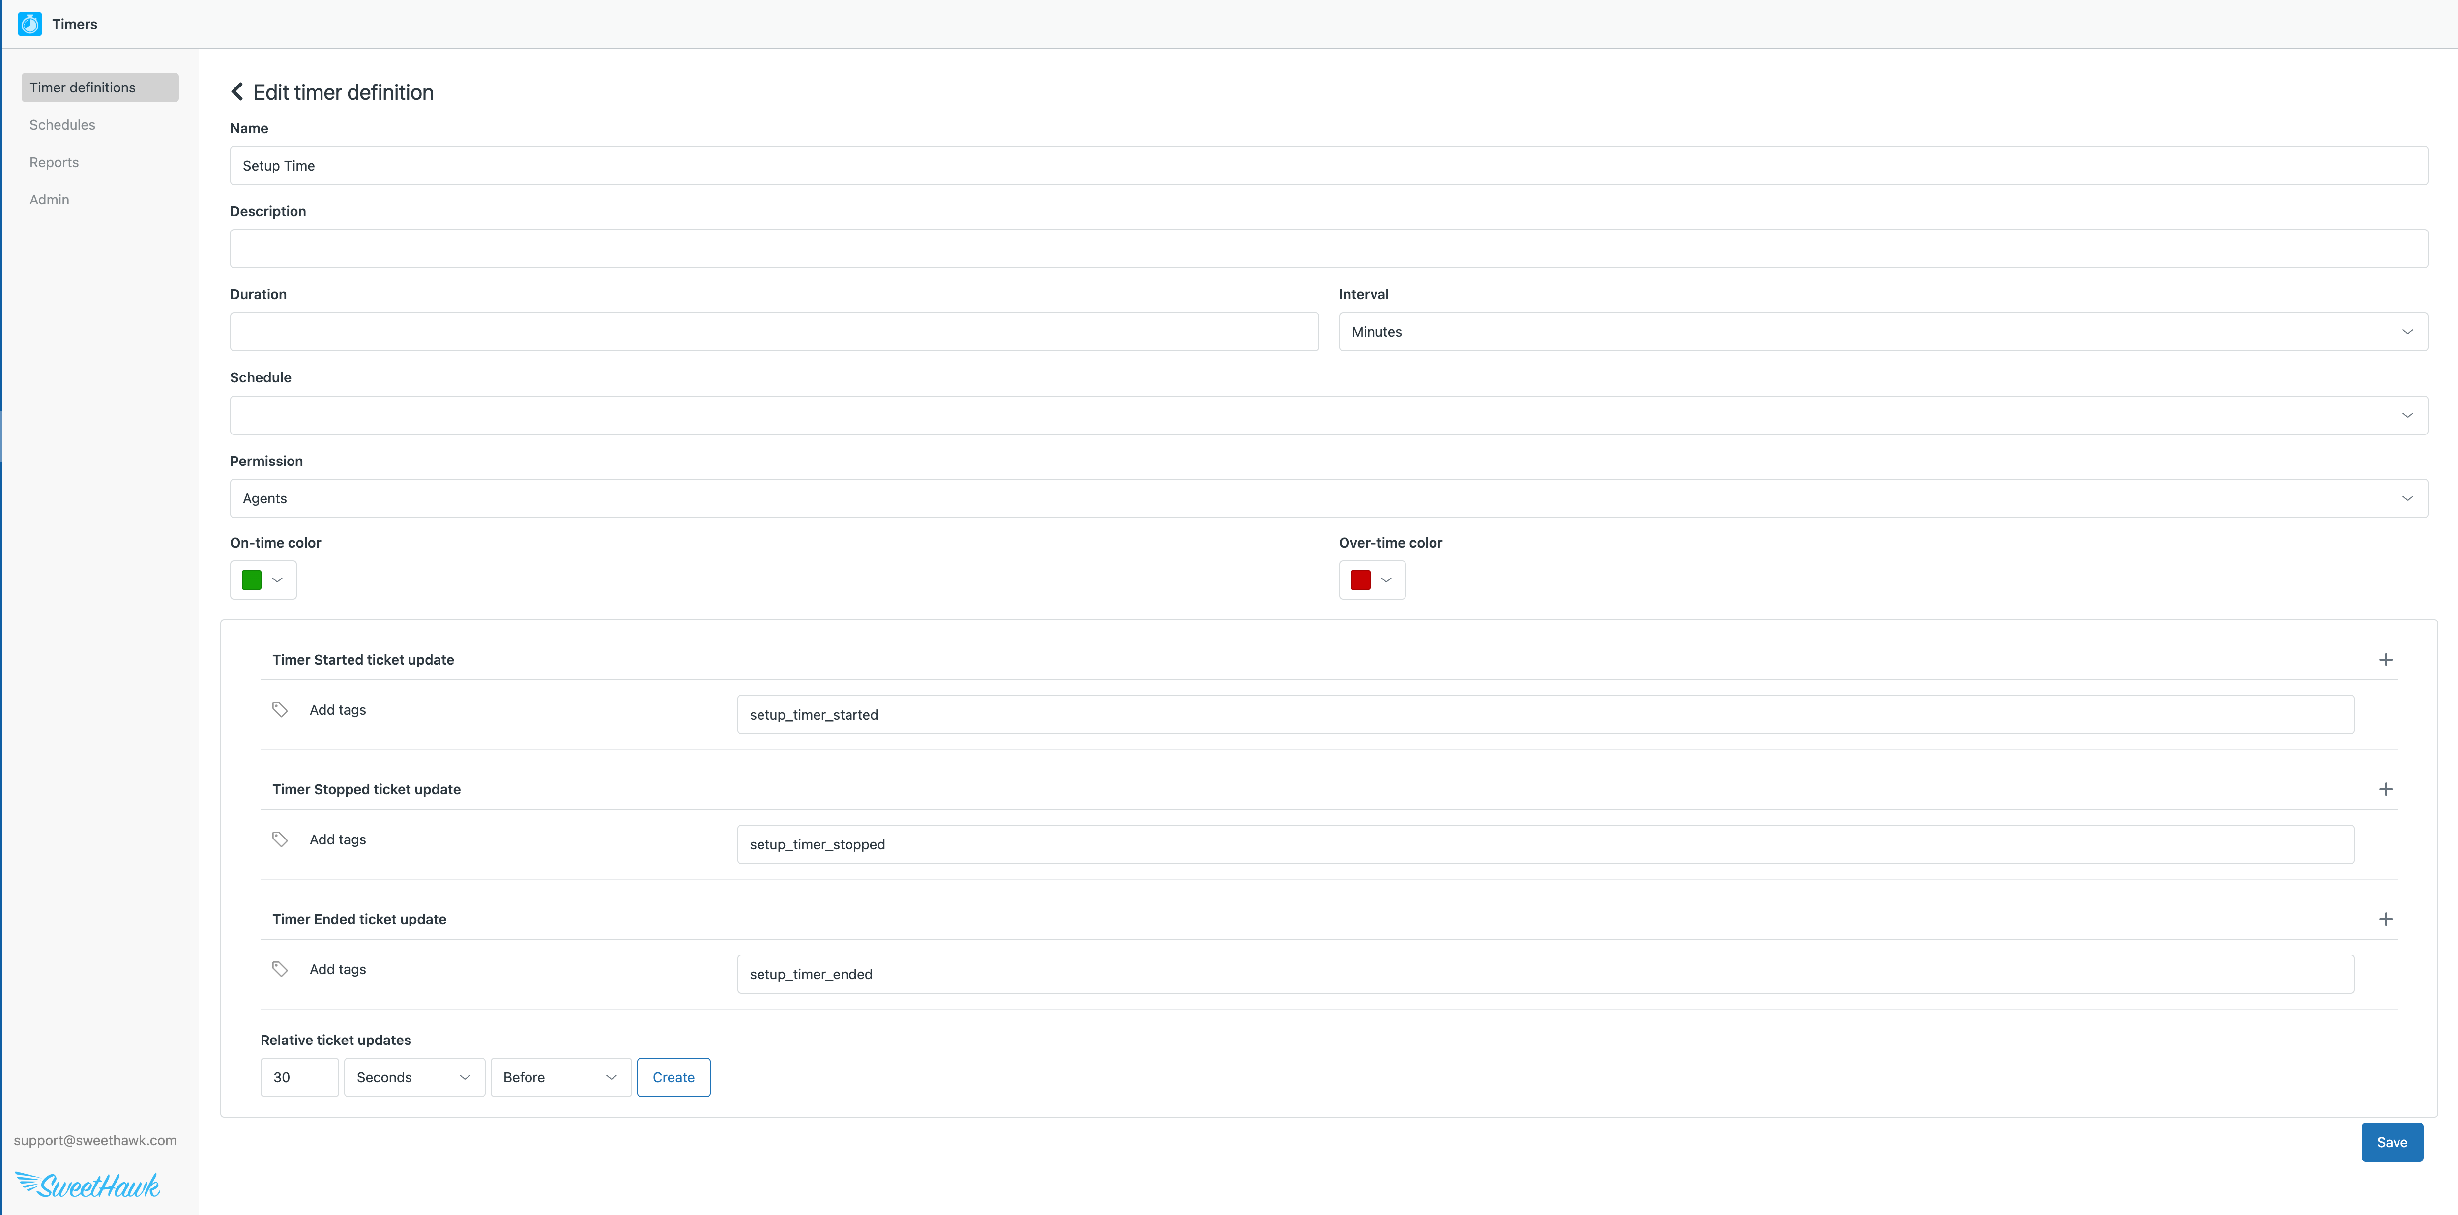Click the Save button

point(2391,1142)
